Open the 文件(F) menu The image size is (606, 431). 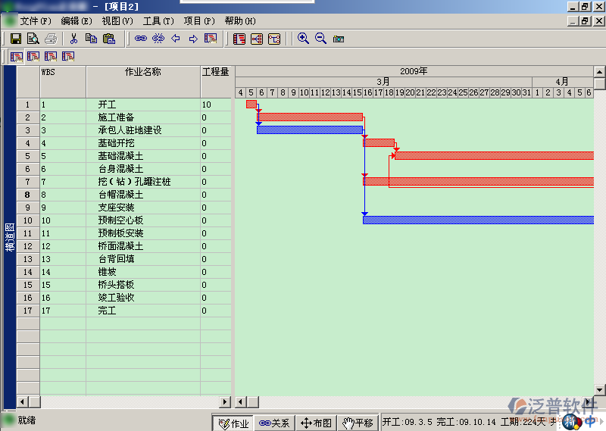(36, 21)
